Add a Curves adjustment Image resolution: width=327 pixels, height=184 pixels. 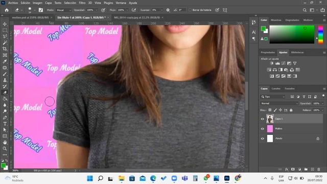283,63
